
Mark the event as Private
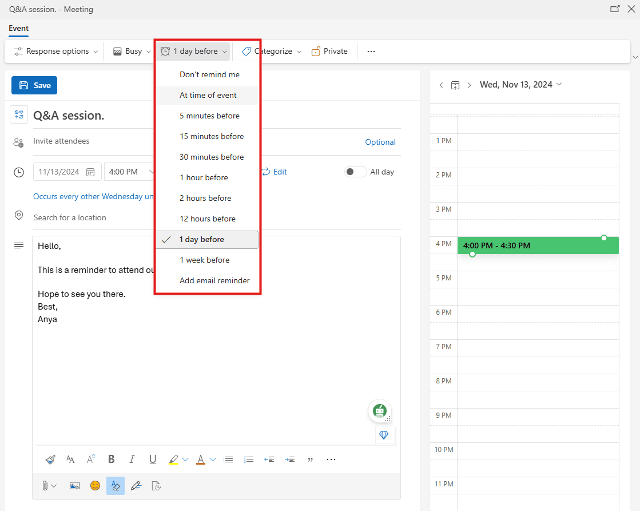[329, 51]
